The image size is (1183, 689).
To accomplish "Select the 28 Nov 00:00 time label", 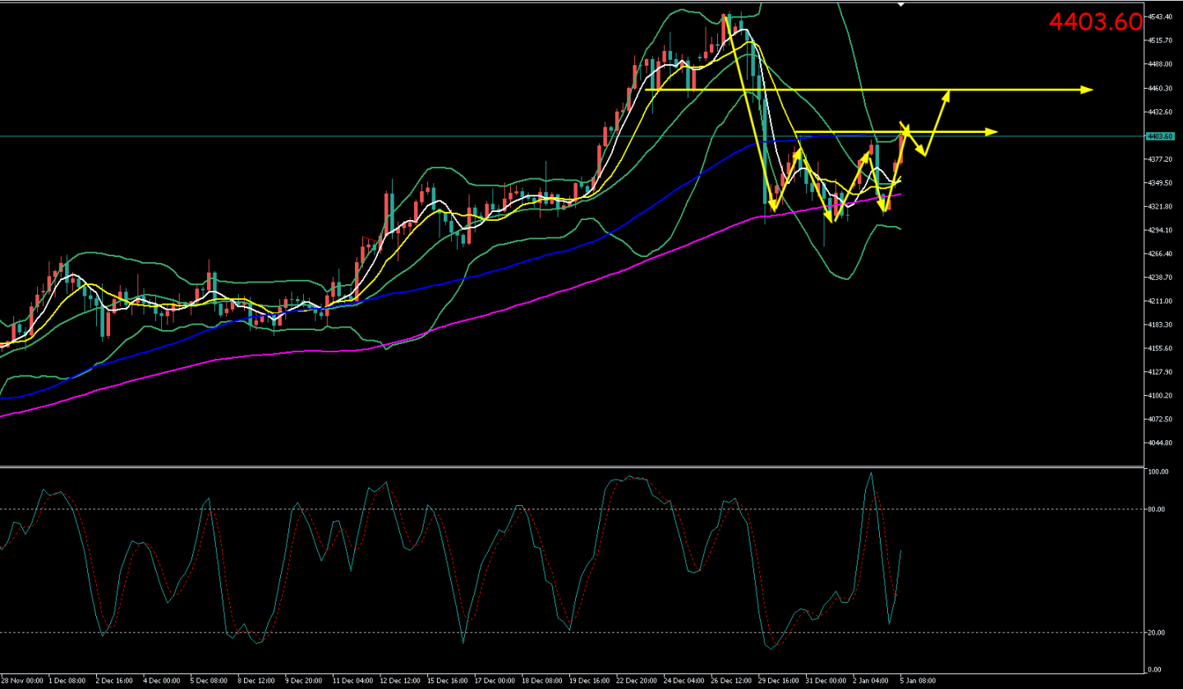I will point(23,681).
